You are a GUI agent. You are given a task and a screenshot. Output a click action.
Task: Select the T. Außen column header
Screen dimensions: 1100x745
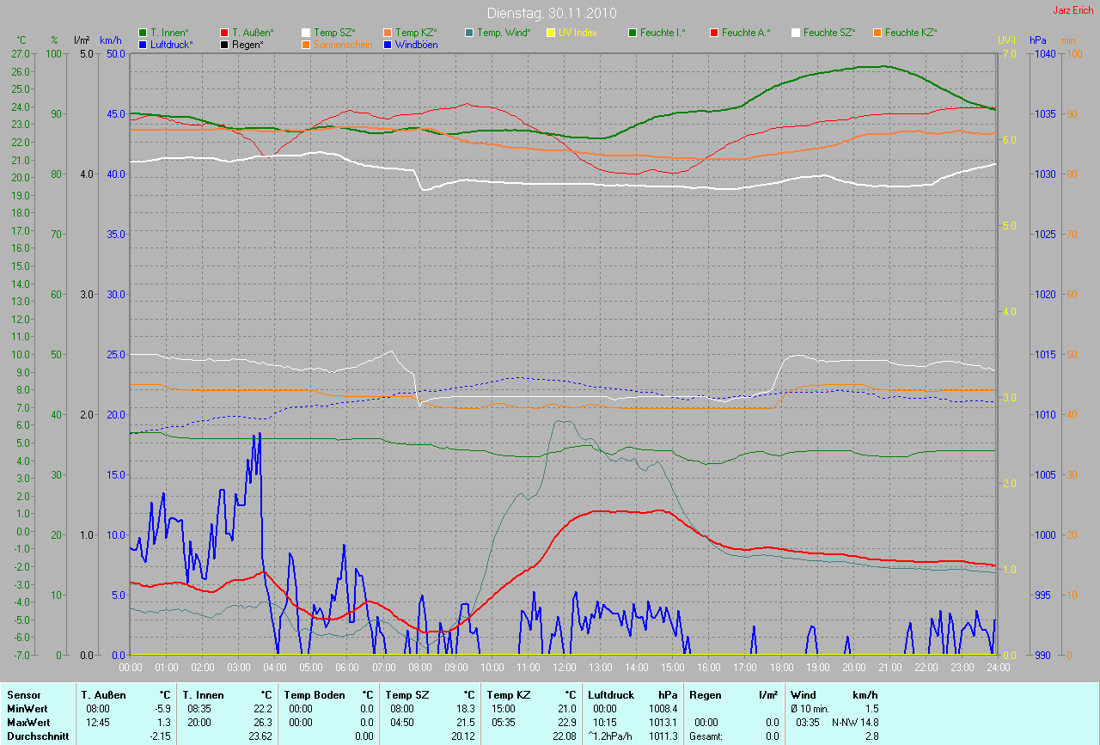(104, 694)
